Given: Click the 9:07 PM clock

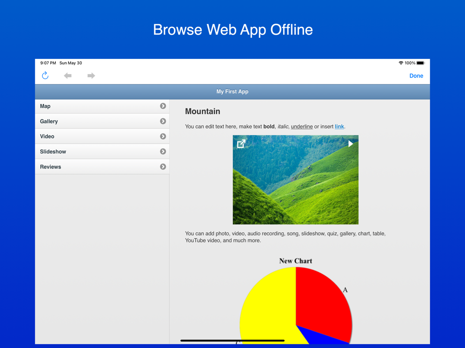Looking at the screenshot, I should point(48,63).
